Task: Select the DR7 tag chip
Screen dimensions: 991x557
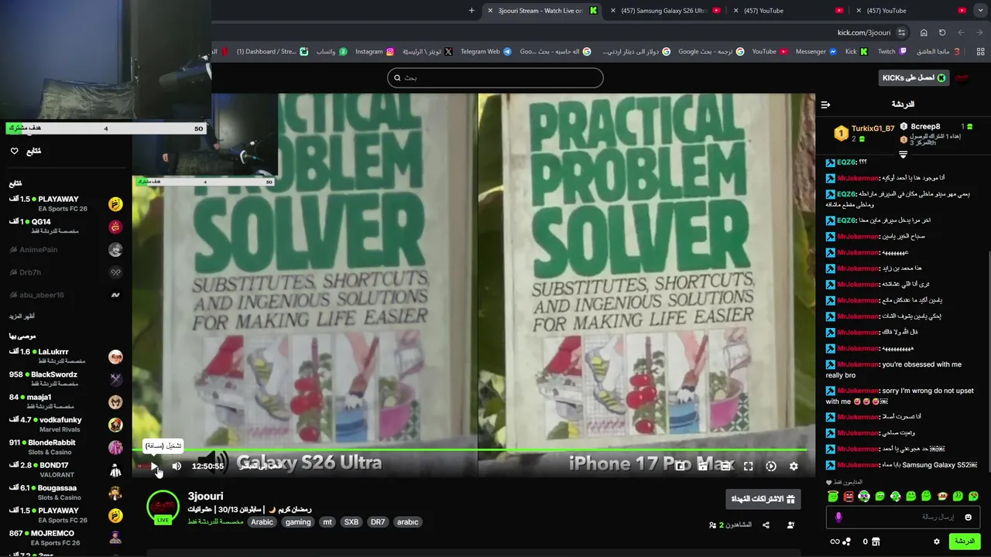Action: pos(377,522)
